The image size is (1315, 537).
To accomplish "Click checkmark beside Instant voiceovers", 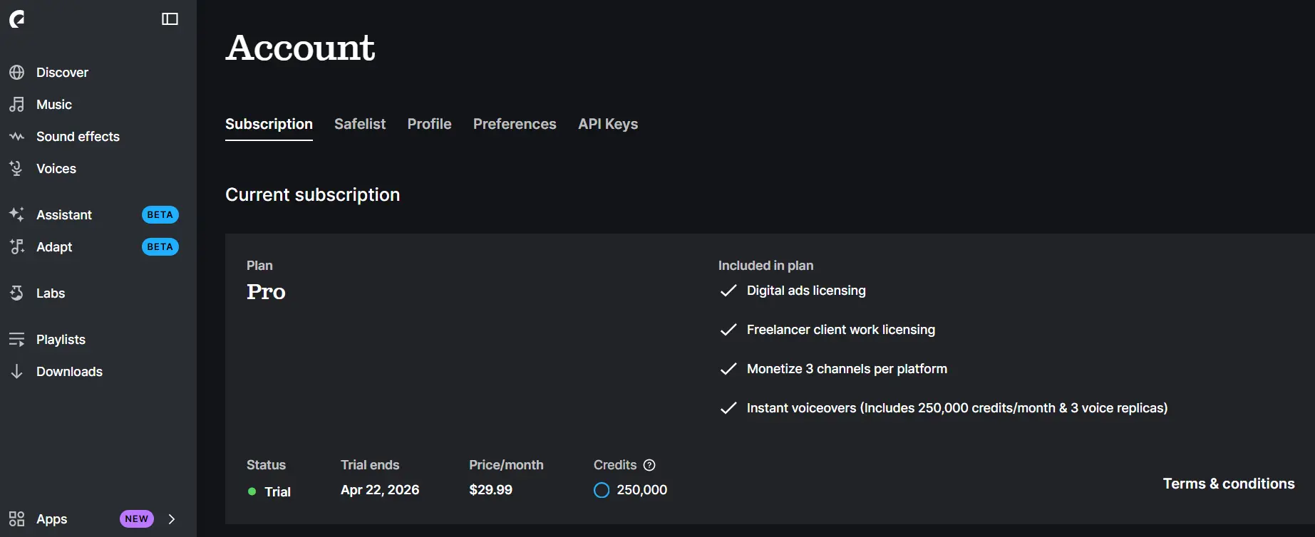I will 728,408.
